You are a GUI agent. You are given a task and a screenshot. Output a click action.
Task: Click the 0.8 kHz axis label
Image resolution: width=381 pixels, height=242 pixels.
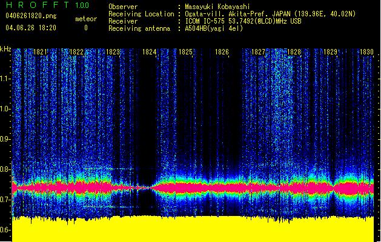coord(5,169)
